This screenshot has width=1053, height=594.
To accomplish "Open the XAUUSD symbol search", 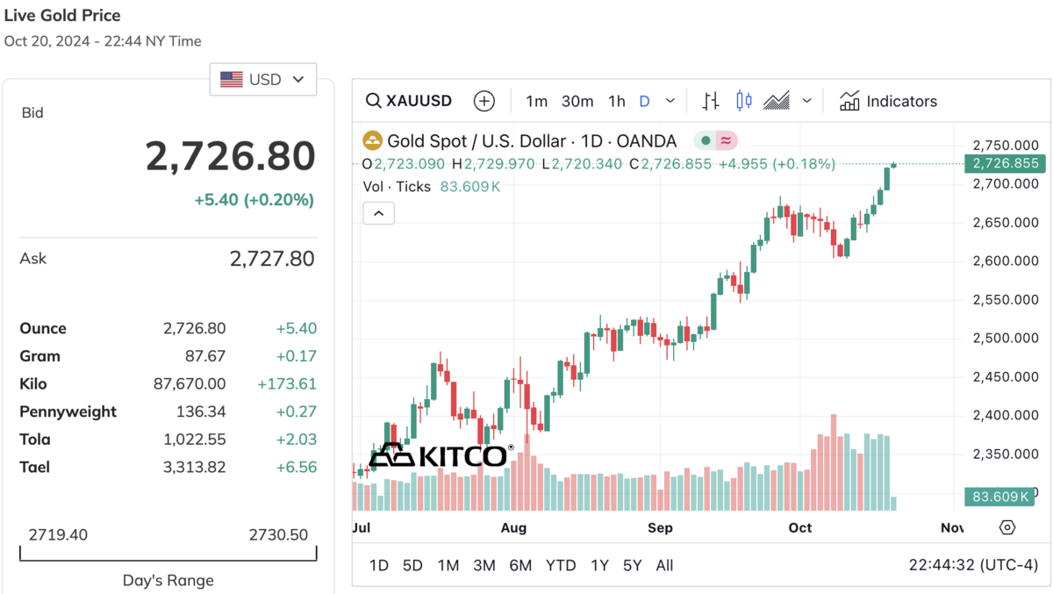I will [409, 101].
